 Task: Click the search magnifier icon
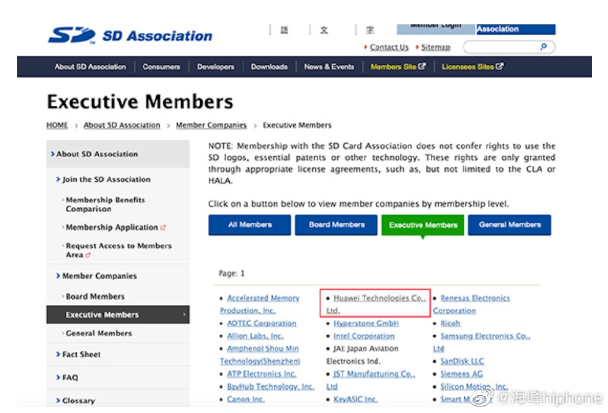click(x=544, y=47)
